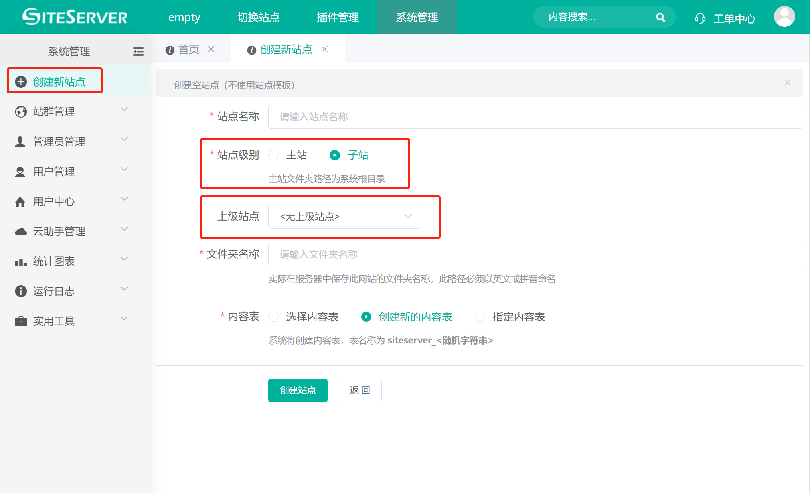The image size is (810, 493).
Task: Open 统计图表 using the chart icon
Action: click(20, 261)
